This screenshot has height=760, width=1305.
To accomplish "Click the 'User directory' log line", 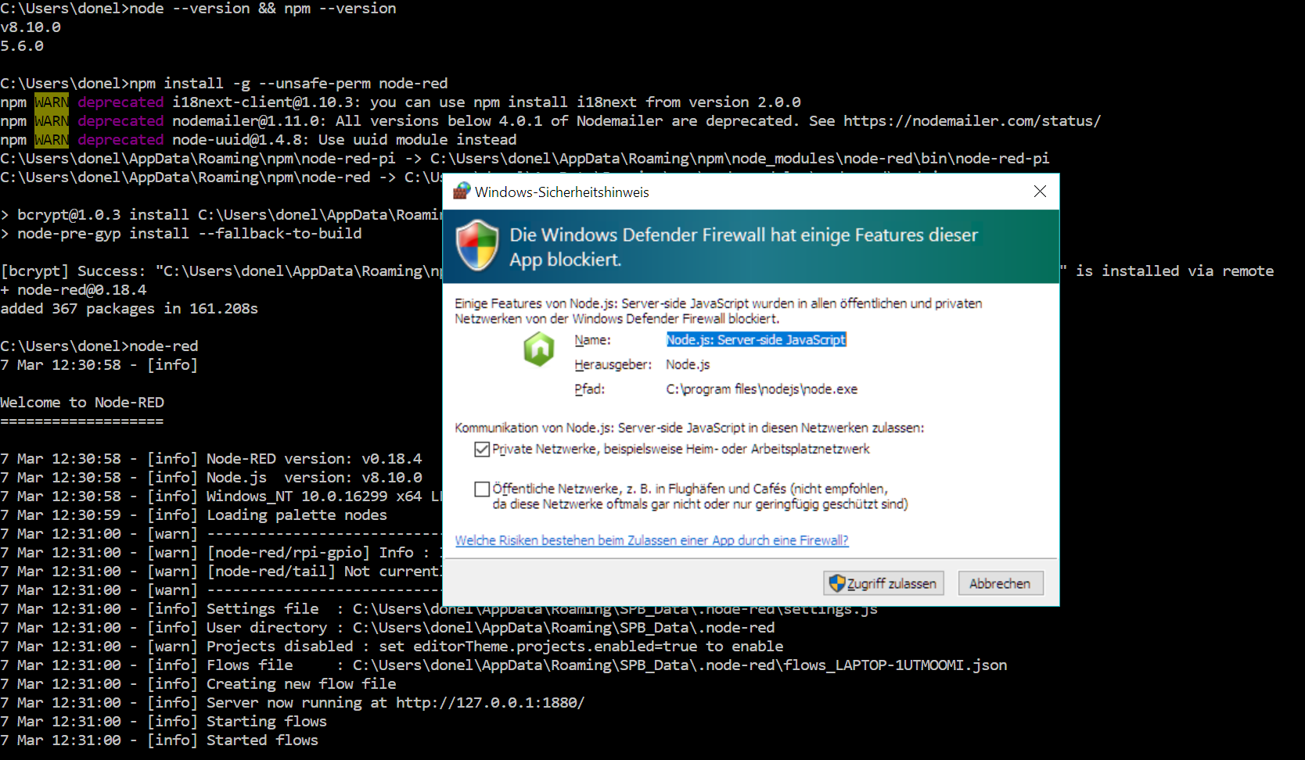I will (387, 628).
